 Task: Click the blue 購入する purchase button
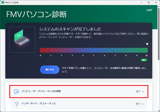49,70
